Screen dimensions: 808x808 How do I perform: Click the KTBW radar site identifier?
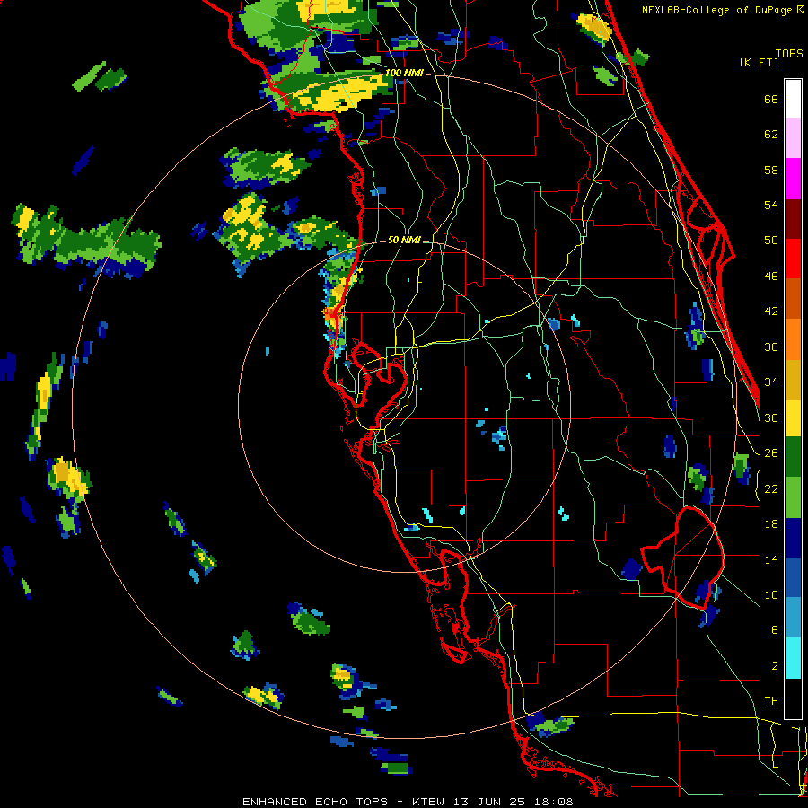[430, 802]
